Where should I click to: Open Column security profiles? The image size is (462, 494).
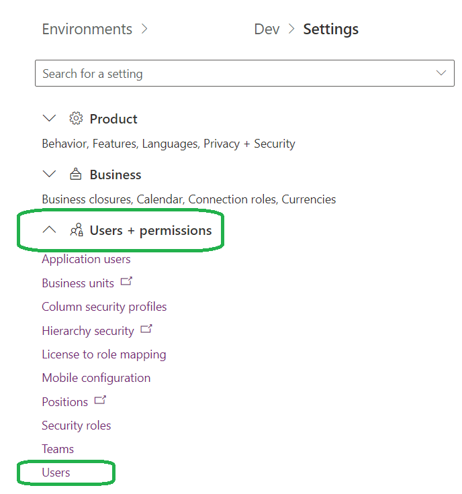click(x=104, y=307)
